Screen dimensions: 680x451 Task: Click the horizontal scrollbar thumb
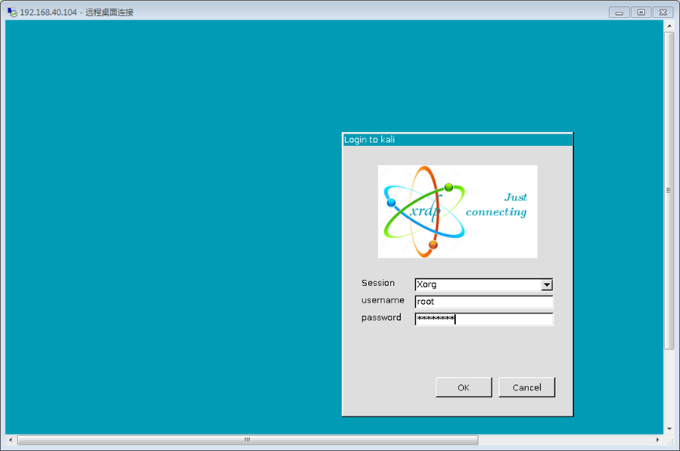tap(248, 440)
